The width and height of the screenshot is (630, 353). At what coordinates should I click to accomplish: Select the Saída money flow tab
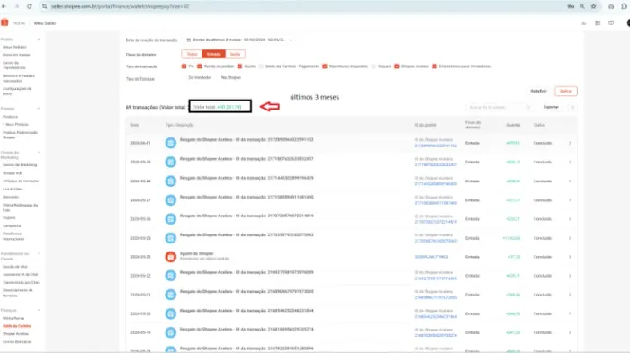pyautogui.click(x=235, y=54)
